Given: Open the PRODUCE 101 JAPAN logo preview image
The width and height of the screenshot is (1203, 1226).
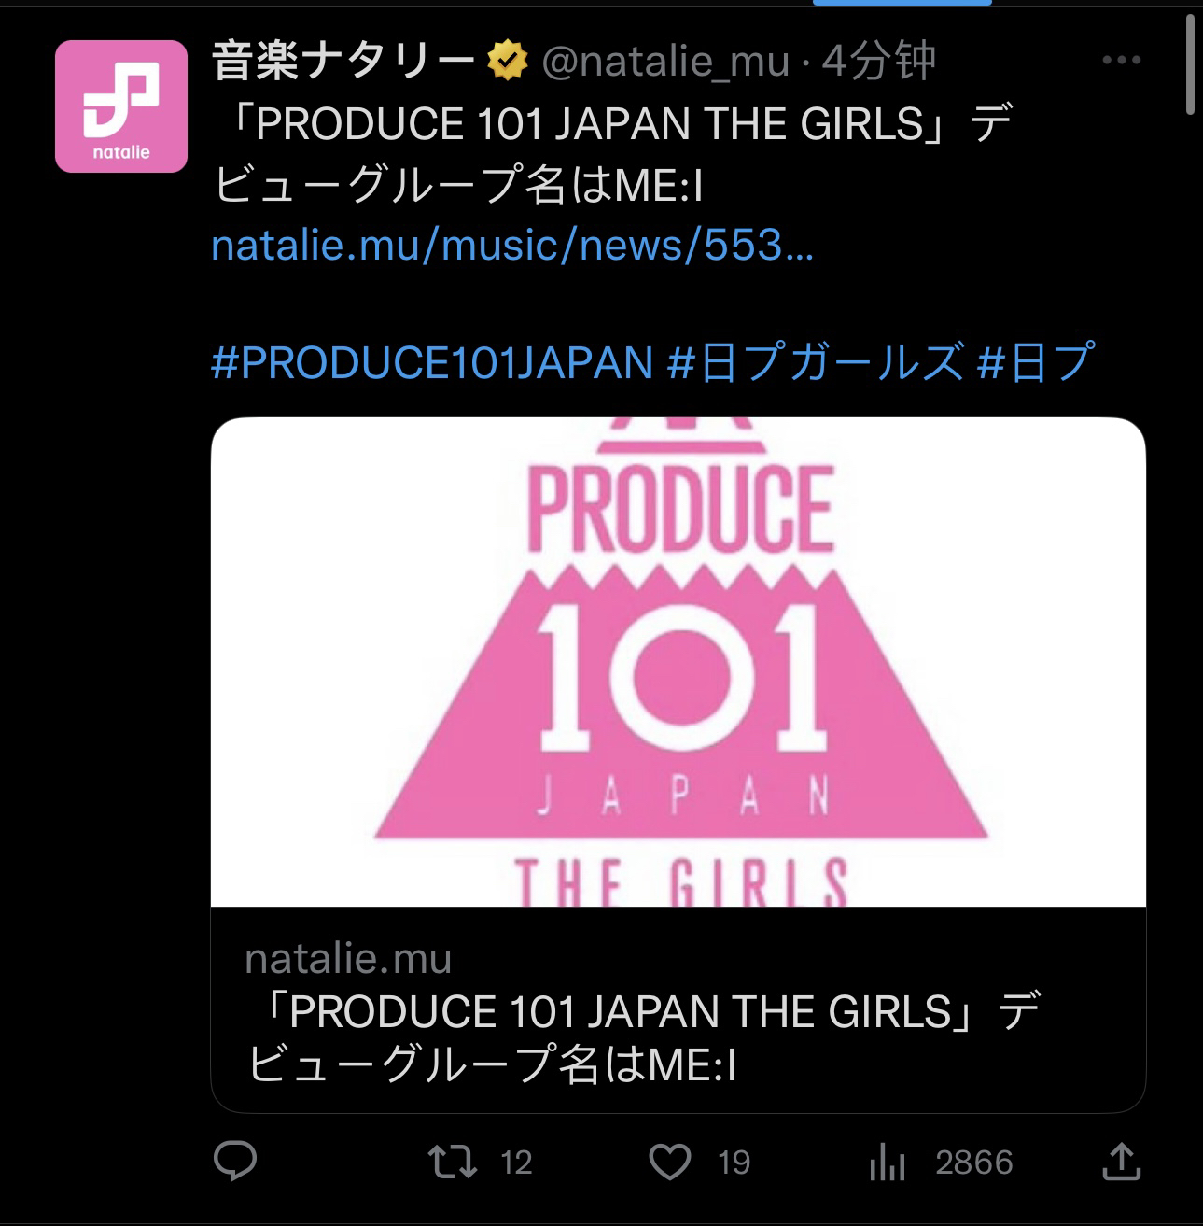Looking at the screenshot, I should pos(678,662).
